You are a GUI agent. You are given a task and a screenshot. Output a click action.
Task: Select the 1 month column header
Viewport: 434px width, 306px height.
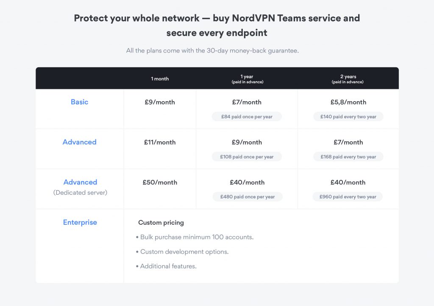coord(160,79)
